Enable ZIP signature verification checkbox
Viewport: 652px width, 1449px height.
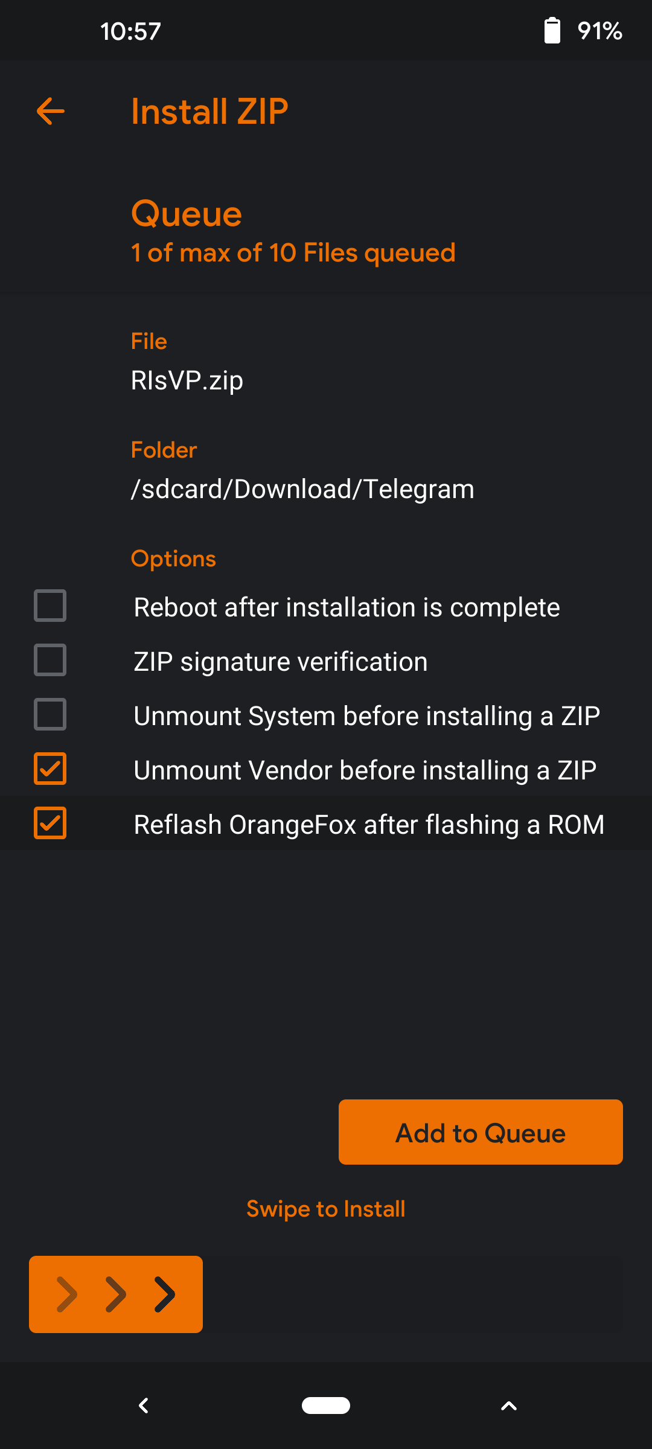click(50, 660)
